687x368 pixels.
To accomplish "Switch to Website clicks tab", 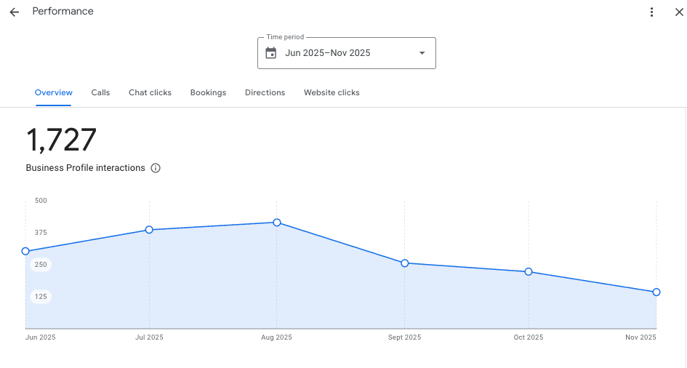I will (332, 92).
